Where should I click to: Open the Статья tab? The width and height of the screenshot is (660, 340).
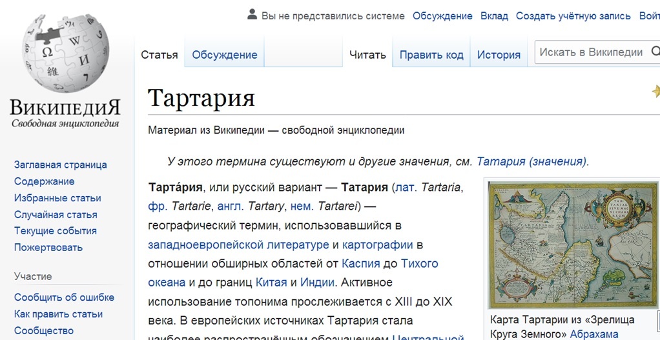159,55
